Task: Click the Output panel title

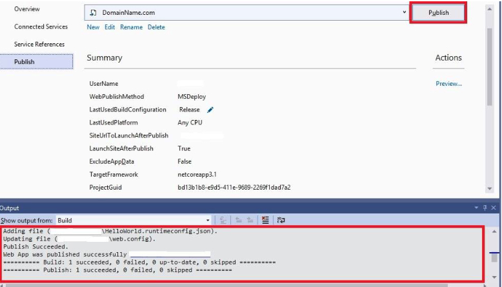Action: pyautogui.click(x=10, y=208)
